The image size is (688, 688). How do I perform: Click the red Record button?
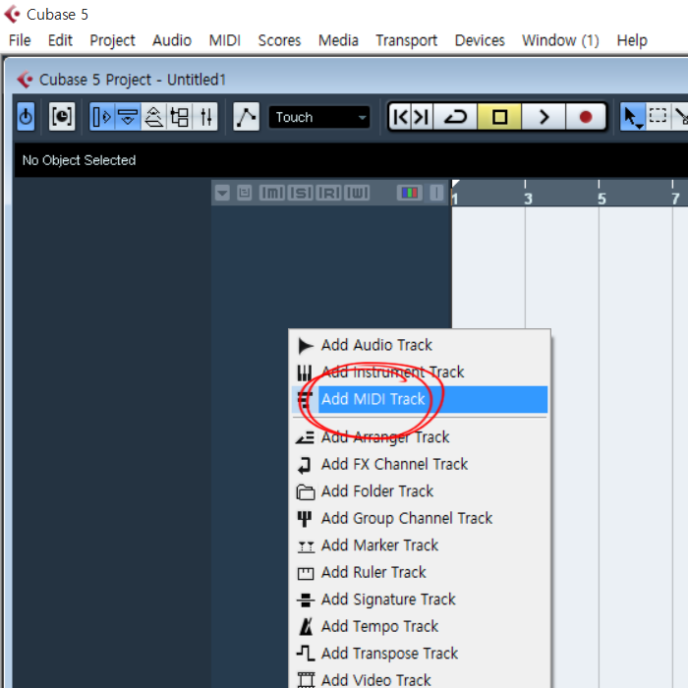[586, 117]
